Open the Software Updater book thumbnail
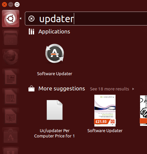147x154 pixels. click(105, 111)
